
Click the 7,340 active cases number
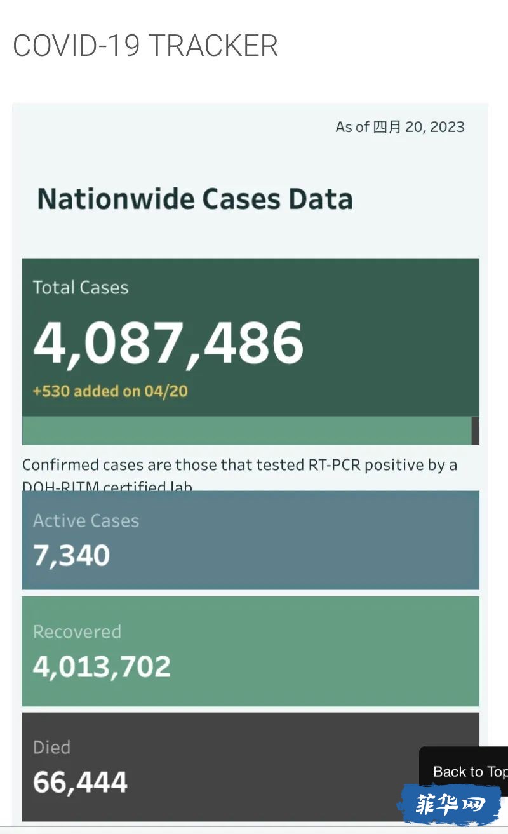pyautogui.click(x=71, y=556)
